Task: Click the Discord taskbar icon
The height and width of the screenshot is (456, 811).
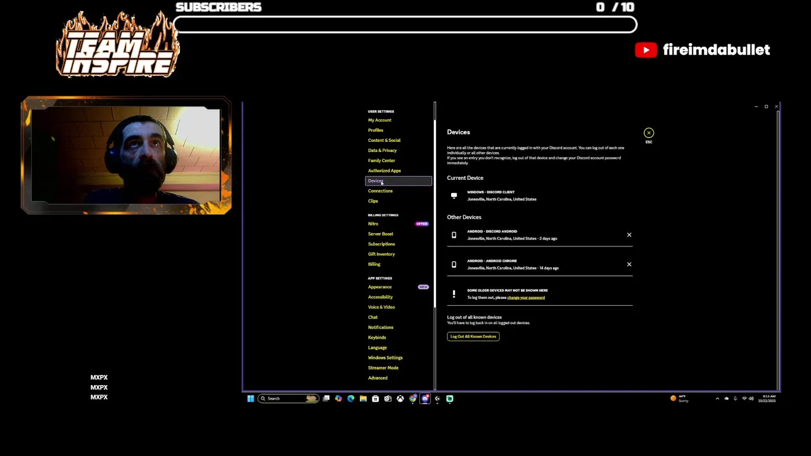Action: click(425, 398)
